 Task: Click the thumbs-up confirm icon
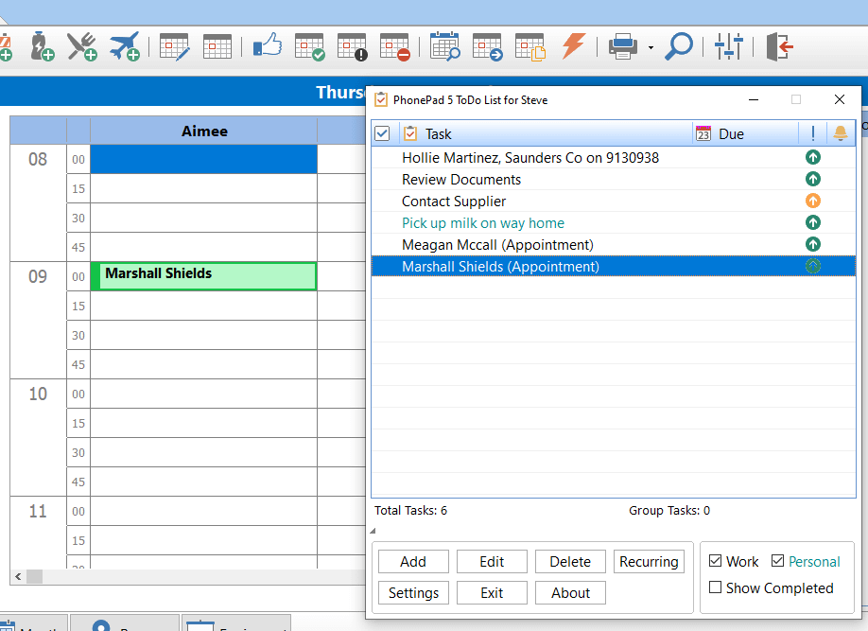click(x=268, y=45)
